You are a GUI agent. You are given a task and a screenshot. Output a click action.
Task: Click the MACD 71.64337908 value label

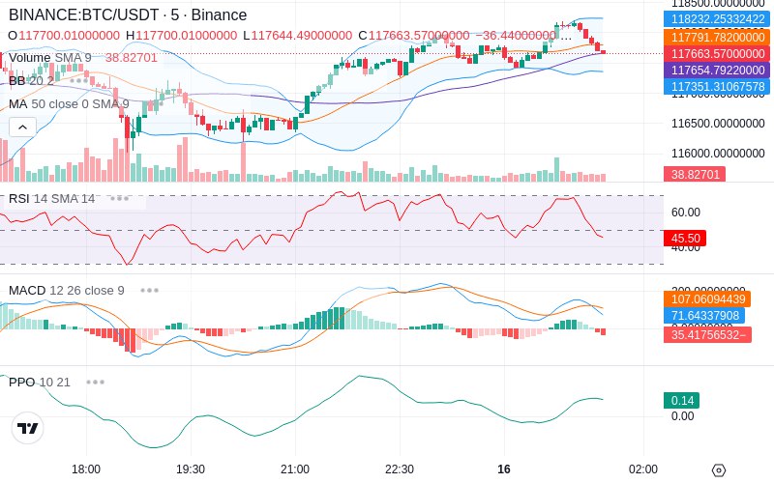click(x=704, y=316)
